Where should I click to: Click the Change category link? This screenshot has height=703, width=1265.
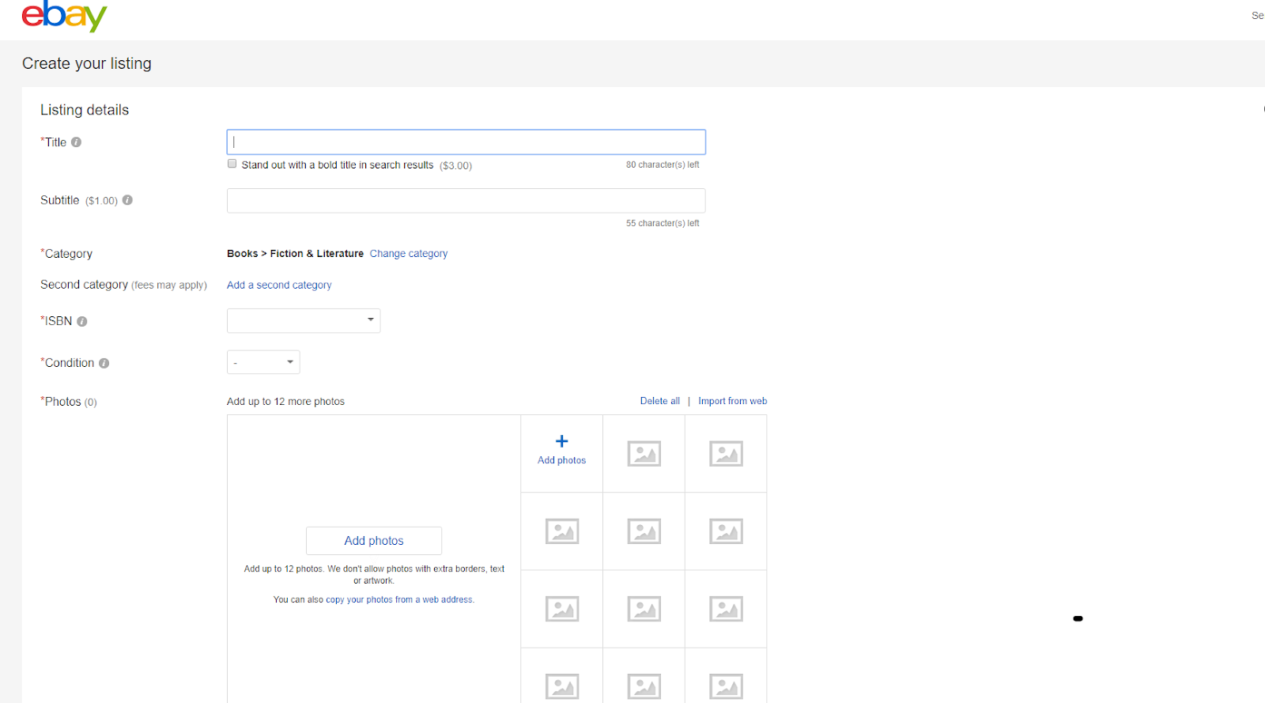tap(409, 254)
